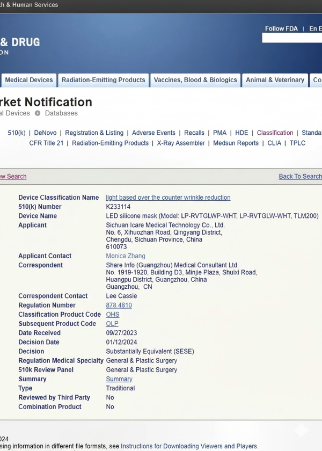
Task: Click inside the FDA search field
Action: 291,38
